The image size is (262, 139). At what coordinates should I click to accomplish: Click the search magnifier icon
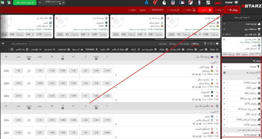pyautogui.click(x=3, y=44)
